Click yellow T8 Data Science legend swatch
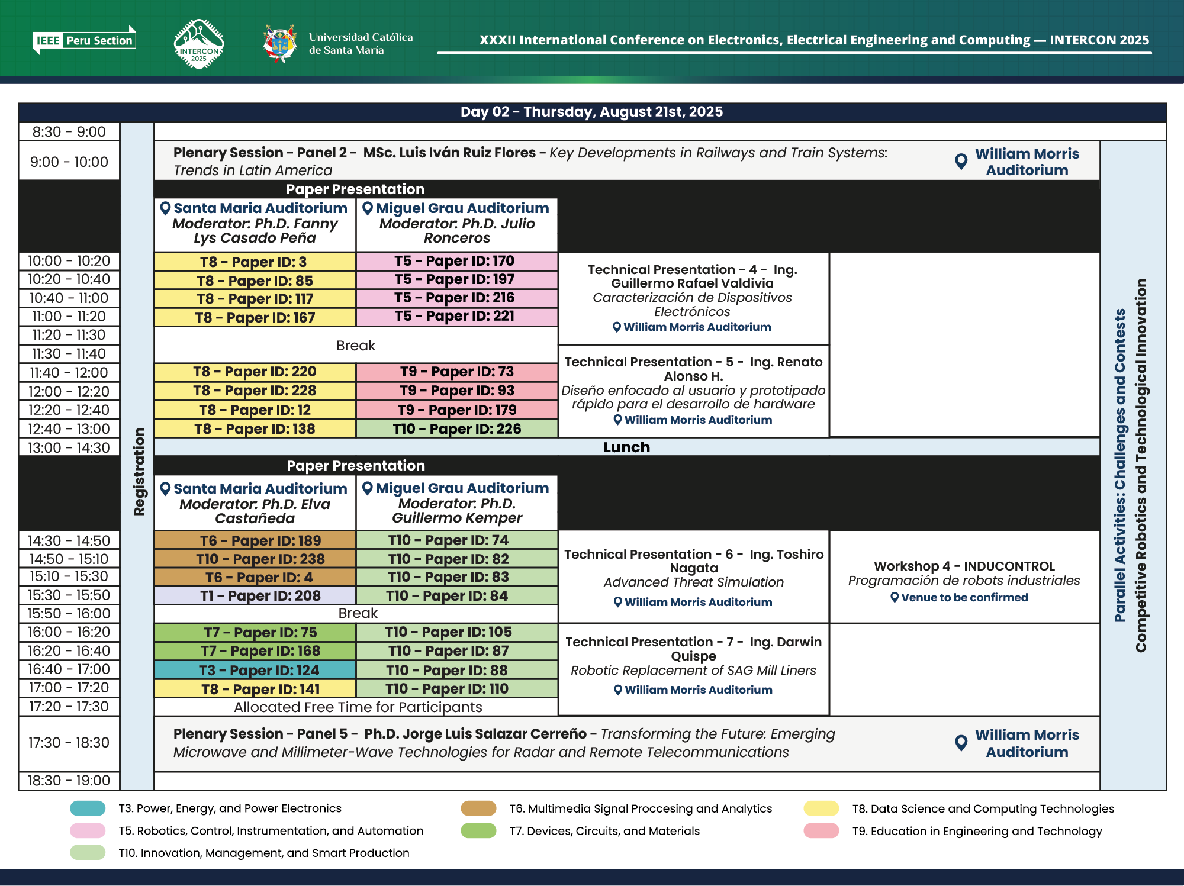1184x886 pixels. click(x=822, y=808)
